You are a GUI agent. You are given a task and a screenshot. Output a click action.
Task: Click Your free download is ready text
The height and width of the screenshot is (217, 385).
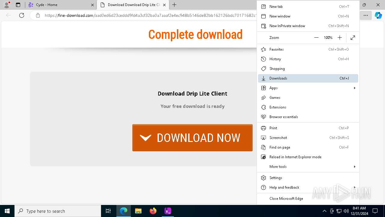tap(192, 106)
